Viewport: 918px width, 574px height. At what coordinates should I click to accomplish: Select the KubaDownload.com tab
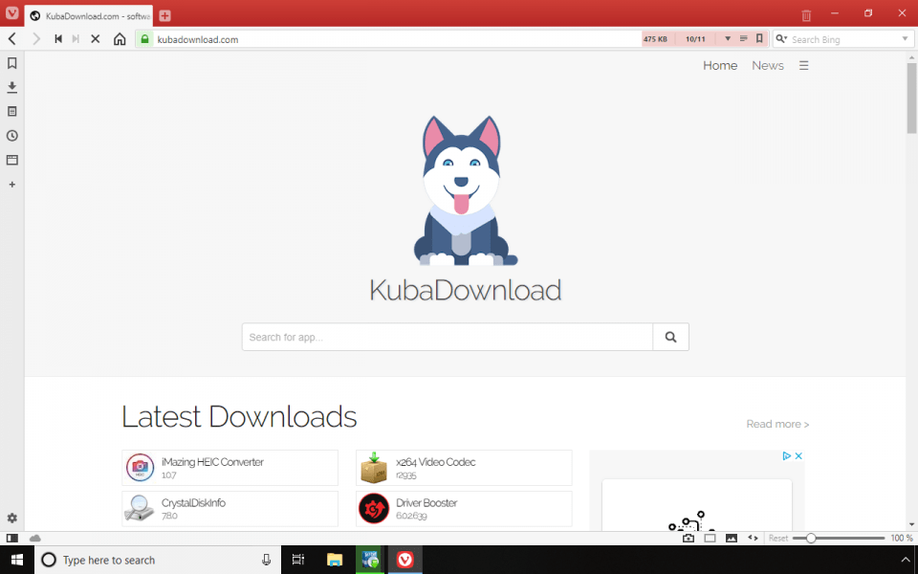[x=89, y=16]
